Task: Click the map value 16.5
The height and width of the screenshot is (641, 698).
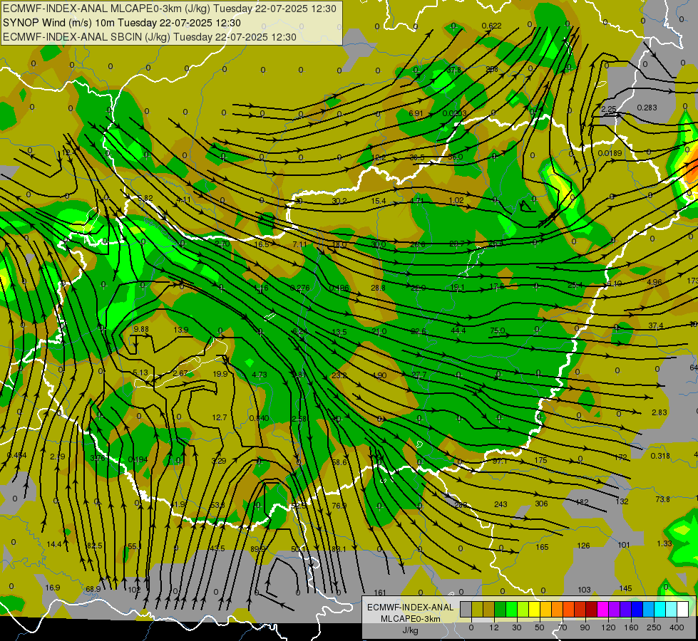Action: (x=262, y=245)
